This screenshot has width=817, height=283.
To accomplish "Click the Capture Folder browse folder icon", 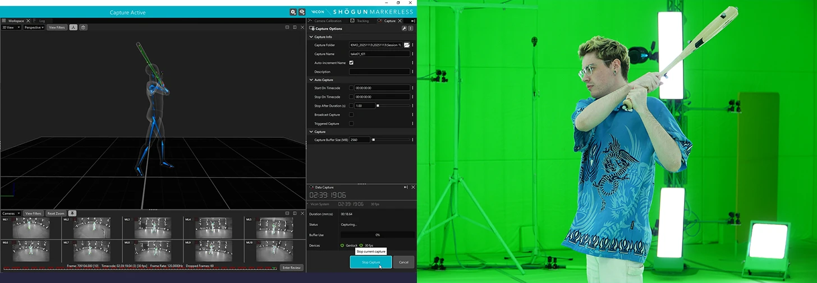I will pyautogui.click(x=407, y=45).
